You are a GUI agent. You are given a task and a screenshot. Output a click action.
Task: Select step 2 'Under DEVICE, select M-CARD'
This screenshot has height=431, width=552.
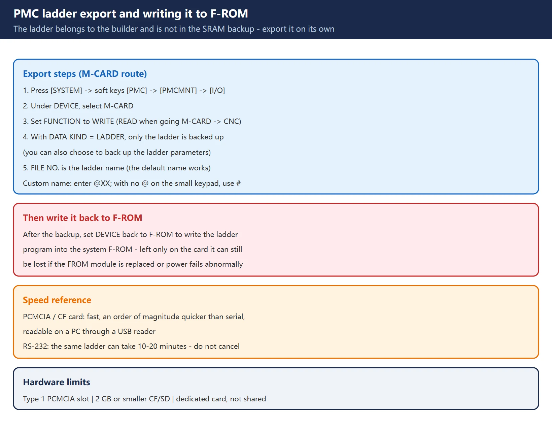78,106
